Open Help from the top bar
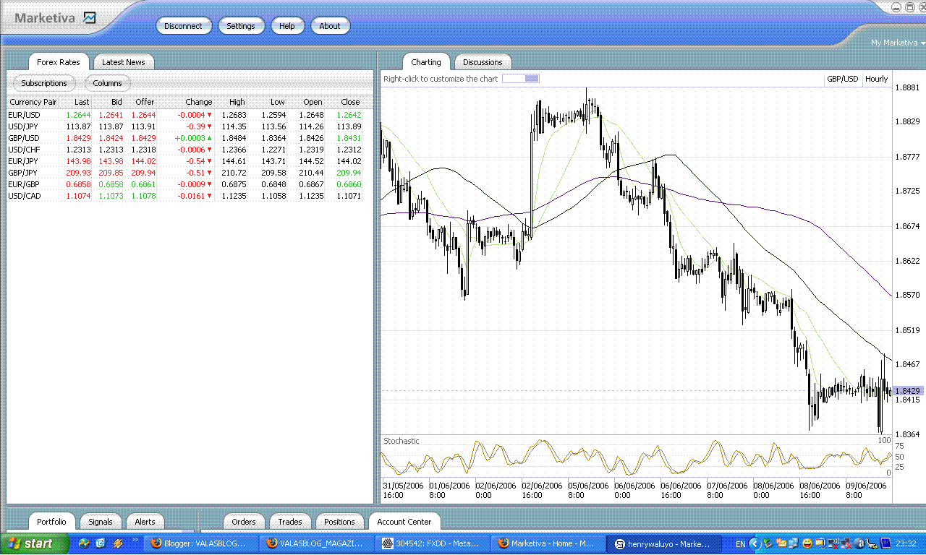This screenshot has width=926, height=555. pos(287,26)
